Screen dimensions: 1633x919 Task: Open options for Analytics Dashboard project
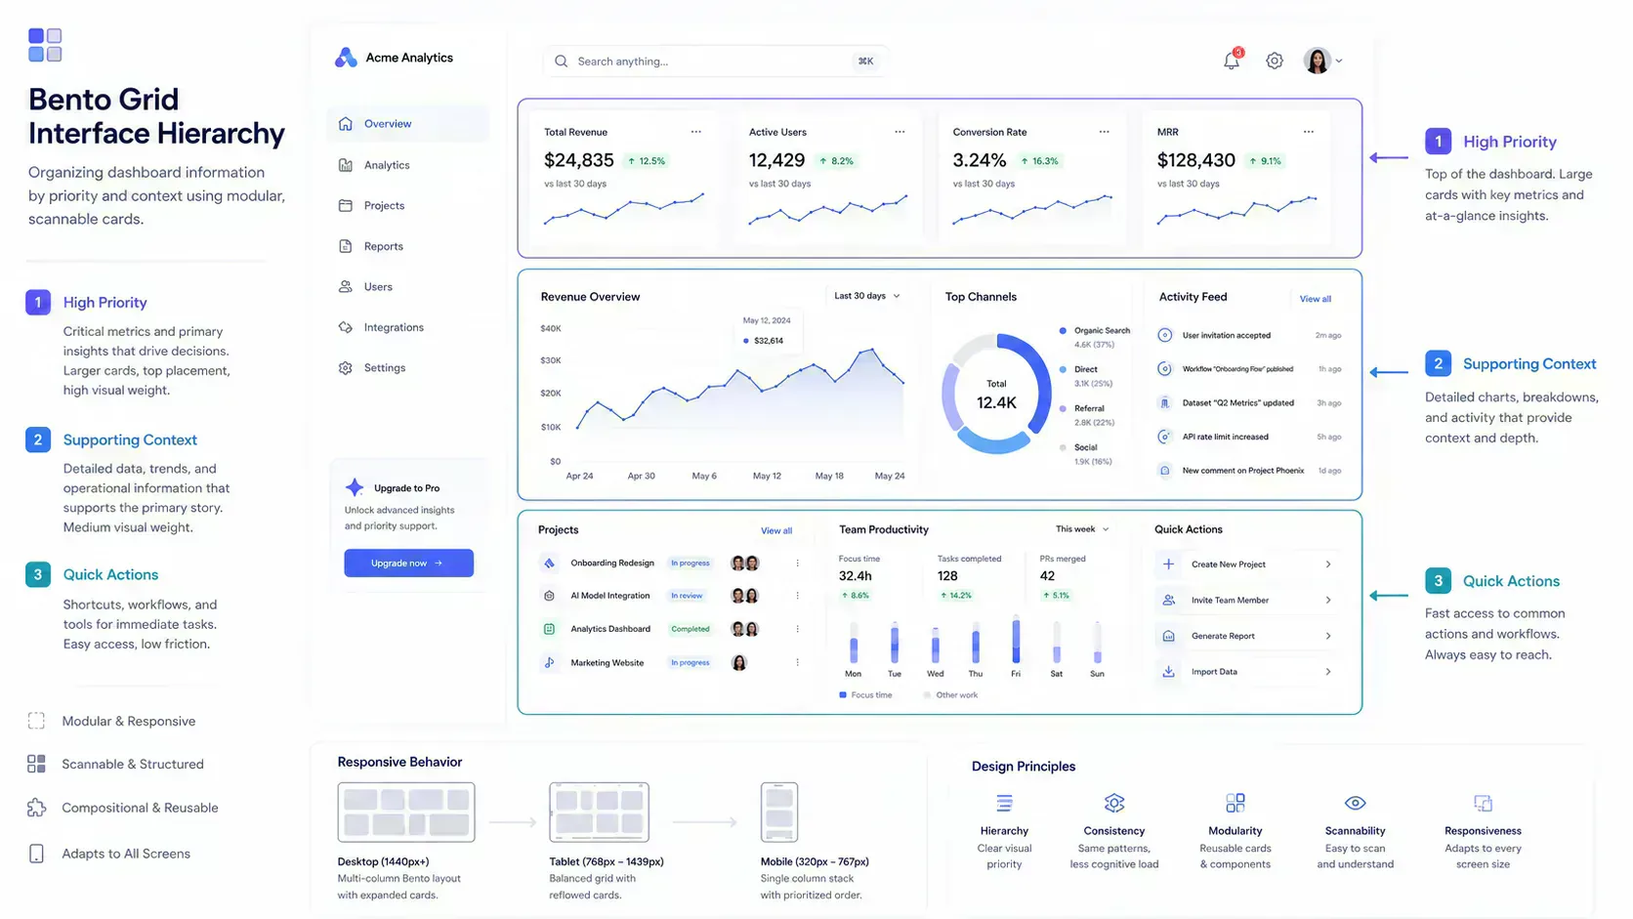coord(797,629)
